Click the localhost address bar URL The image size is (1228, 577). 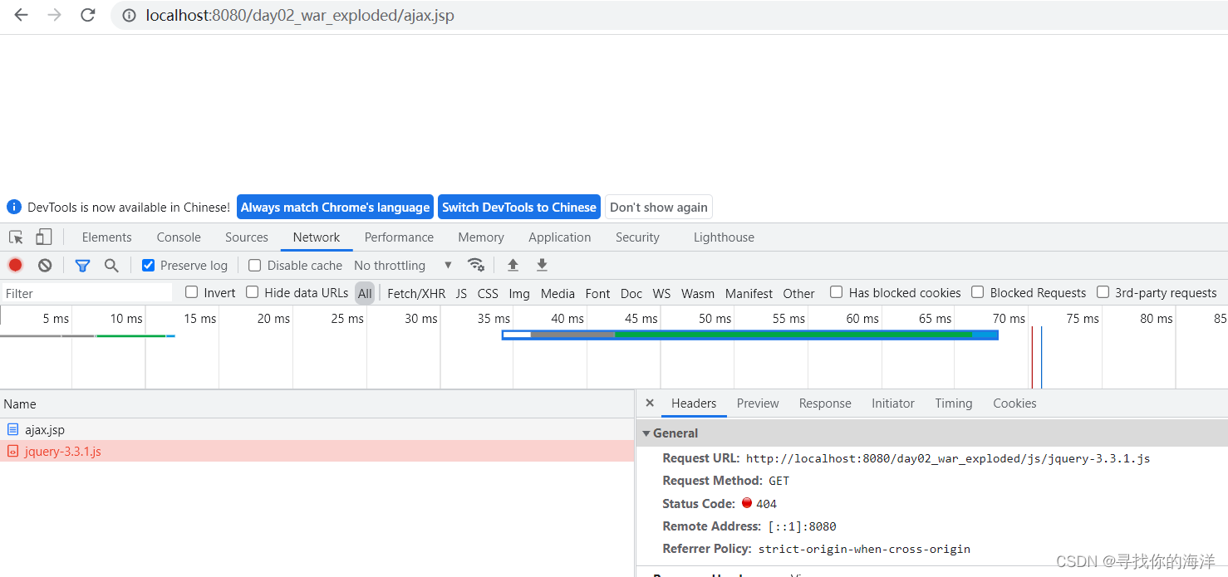pos(300,16)
